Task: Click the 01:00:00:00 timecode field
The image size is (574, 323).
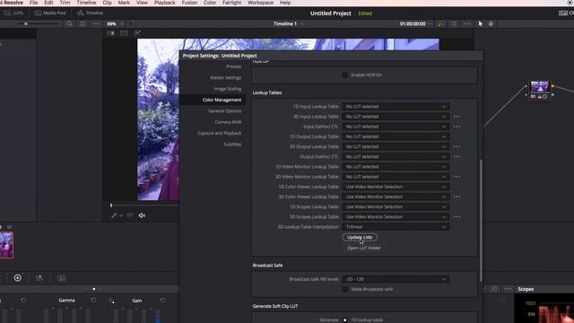Action: [413, 24]
